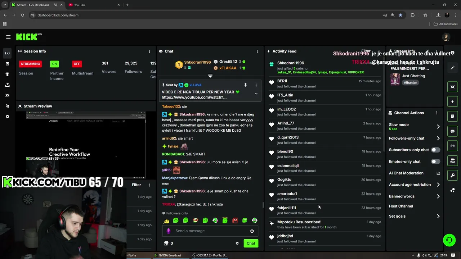Open chat settings gear beside Chat button
Viewport: 461px width, 259px height.
pos(237,244)
